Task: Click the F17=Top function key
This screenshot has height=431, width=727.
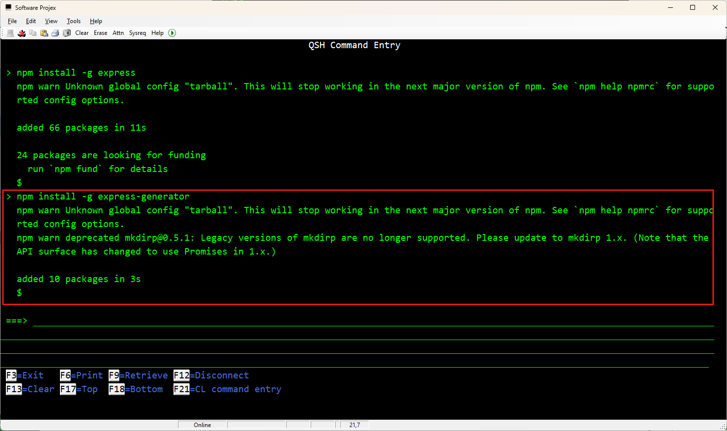Action: 79,389
